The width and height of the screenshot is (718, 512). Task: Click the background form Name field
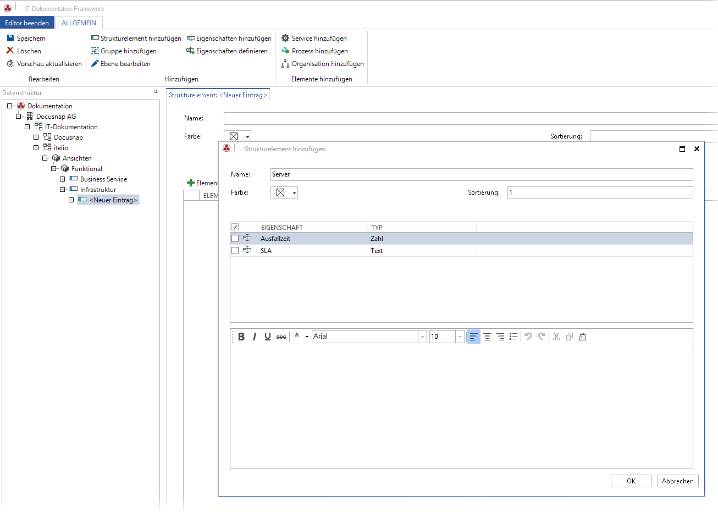(471, 118)
